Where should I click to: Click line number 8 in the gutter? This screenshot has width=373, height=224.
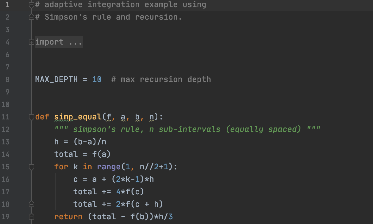coord(7,79)
